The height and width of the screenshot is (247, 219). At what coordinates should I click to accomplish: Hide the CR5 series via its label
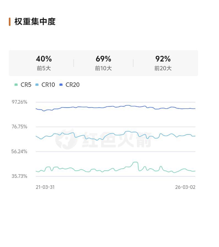pos(26,85)
